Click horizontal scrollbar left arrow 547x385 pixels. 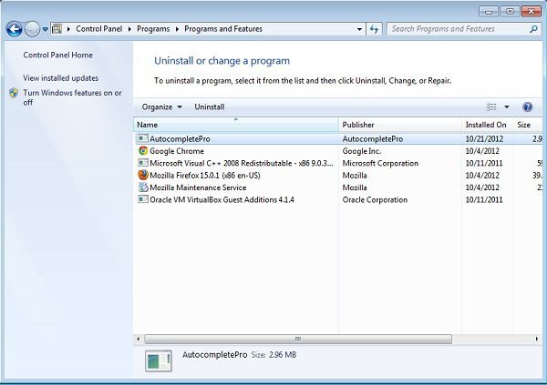tap(139, 339)
